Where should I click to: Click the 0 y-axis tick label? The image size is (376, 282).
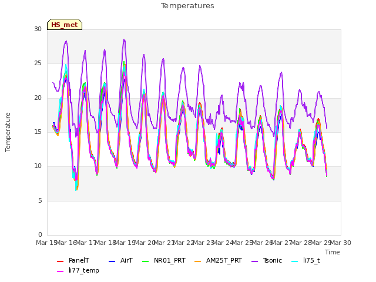(40, 235)
